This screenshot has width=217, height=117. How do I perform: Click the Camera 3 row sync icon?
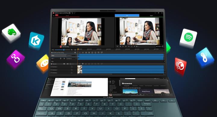[72, 73]
